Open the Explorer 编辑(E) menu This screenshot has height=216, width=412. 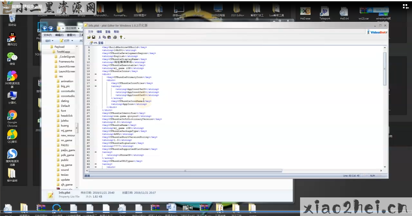click(59, 35)
